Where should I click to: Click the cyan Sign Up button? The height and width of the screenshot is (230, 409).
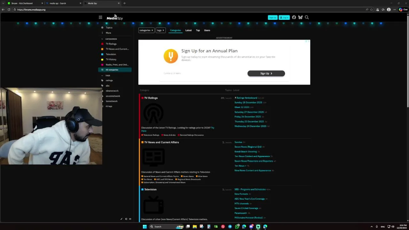[273, 18]
